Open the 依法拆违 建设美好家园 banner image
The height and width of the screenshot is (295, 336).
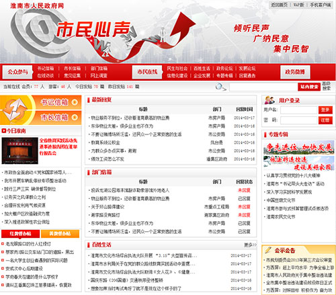299,163
